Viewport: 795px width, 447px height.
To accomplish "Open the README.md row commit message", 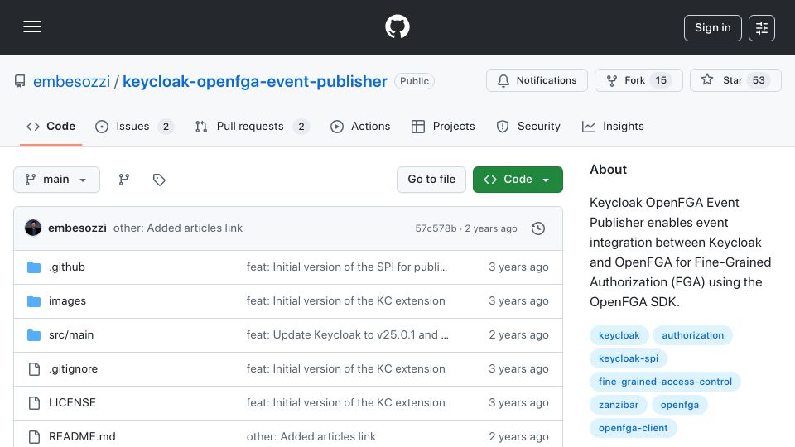I will [x=311, y=436].
